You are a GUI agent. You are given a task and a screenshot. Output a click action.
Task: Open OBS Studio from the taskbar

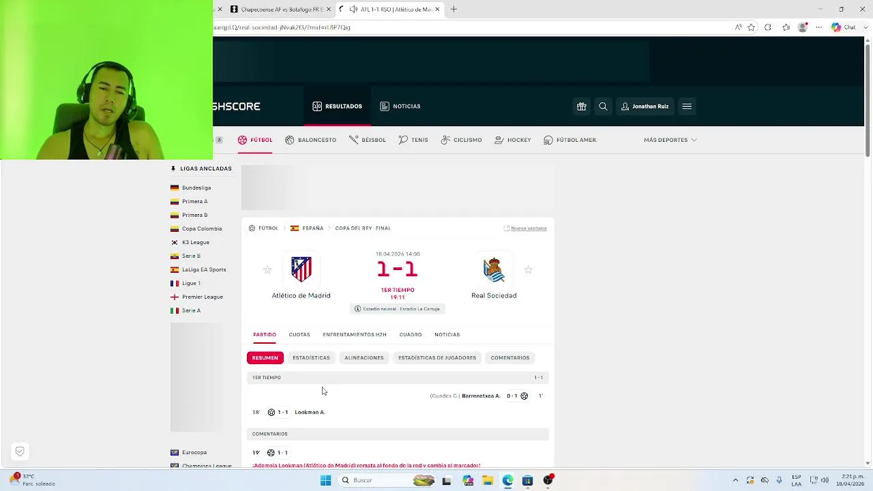[548, 480]
